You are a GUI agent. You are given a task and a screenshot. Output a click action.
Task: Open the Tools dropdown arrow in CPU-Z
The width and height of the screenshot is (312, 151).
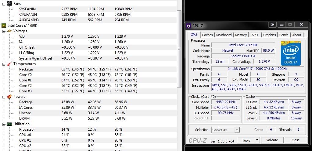tap(257, 140)
